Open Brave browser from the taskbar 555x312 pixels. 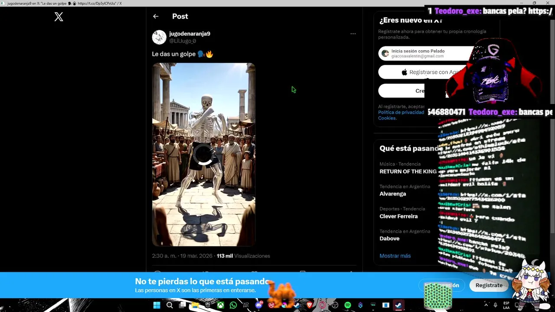tap(310, 305)
